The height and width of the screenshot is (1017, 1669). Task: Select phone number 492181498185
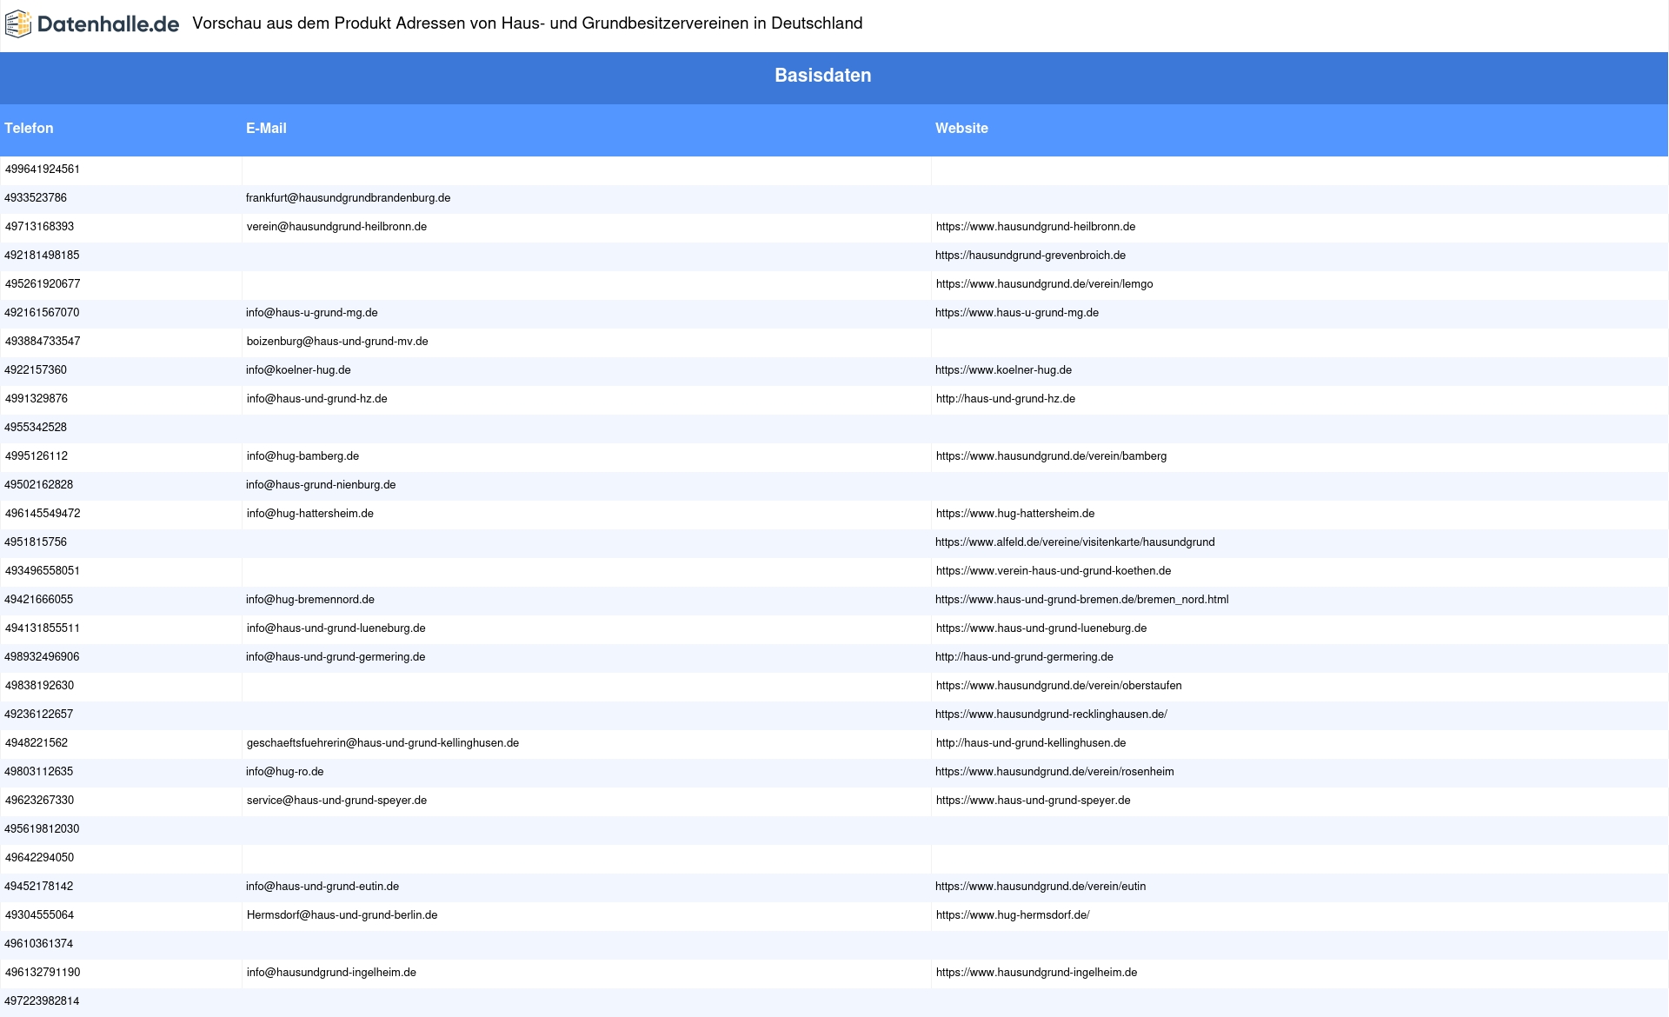42,256
